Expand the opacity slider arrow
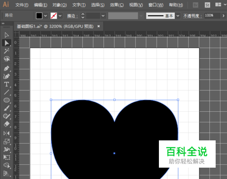This screenshot has height=179, width=227. point(223,15)
